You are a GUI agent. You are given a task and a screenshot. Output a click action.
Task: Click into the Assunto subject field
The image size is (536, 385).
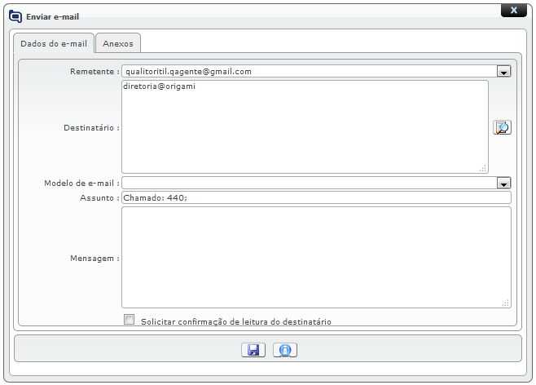(315, 197)
